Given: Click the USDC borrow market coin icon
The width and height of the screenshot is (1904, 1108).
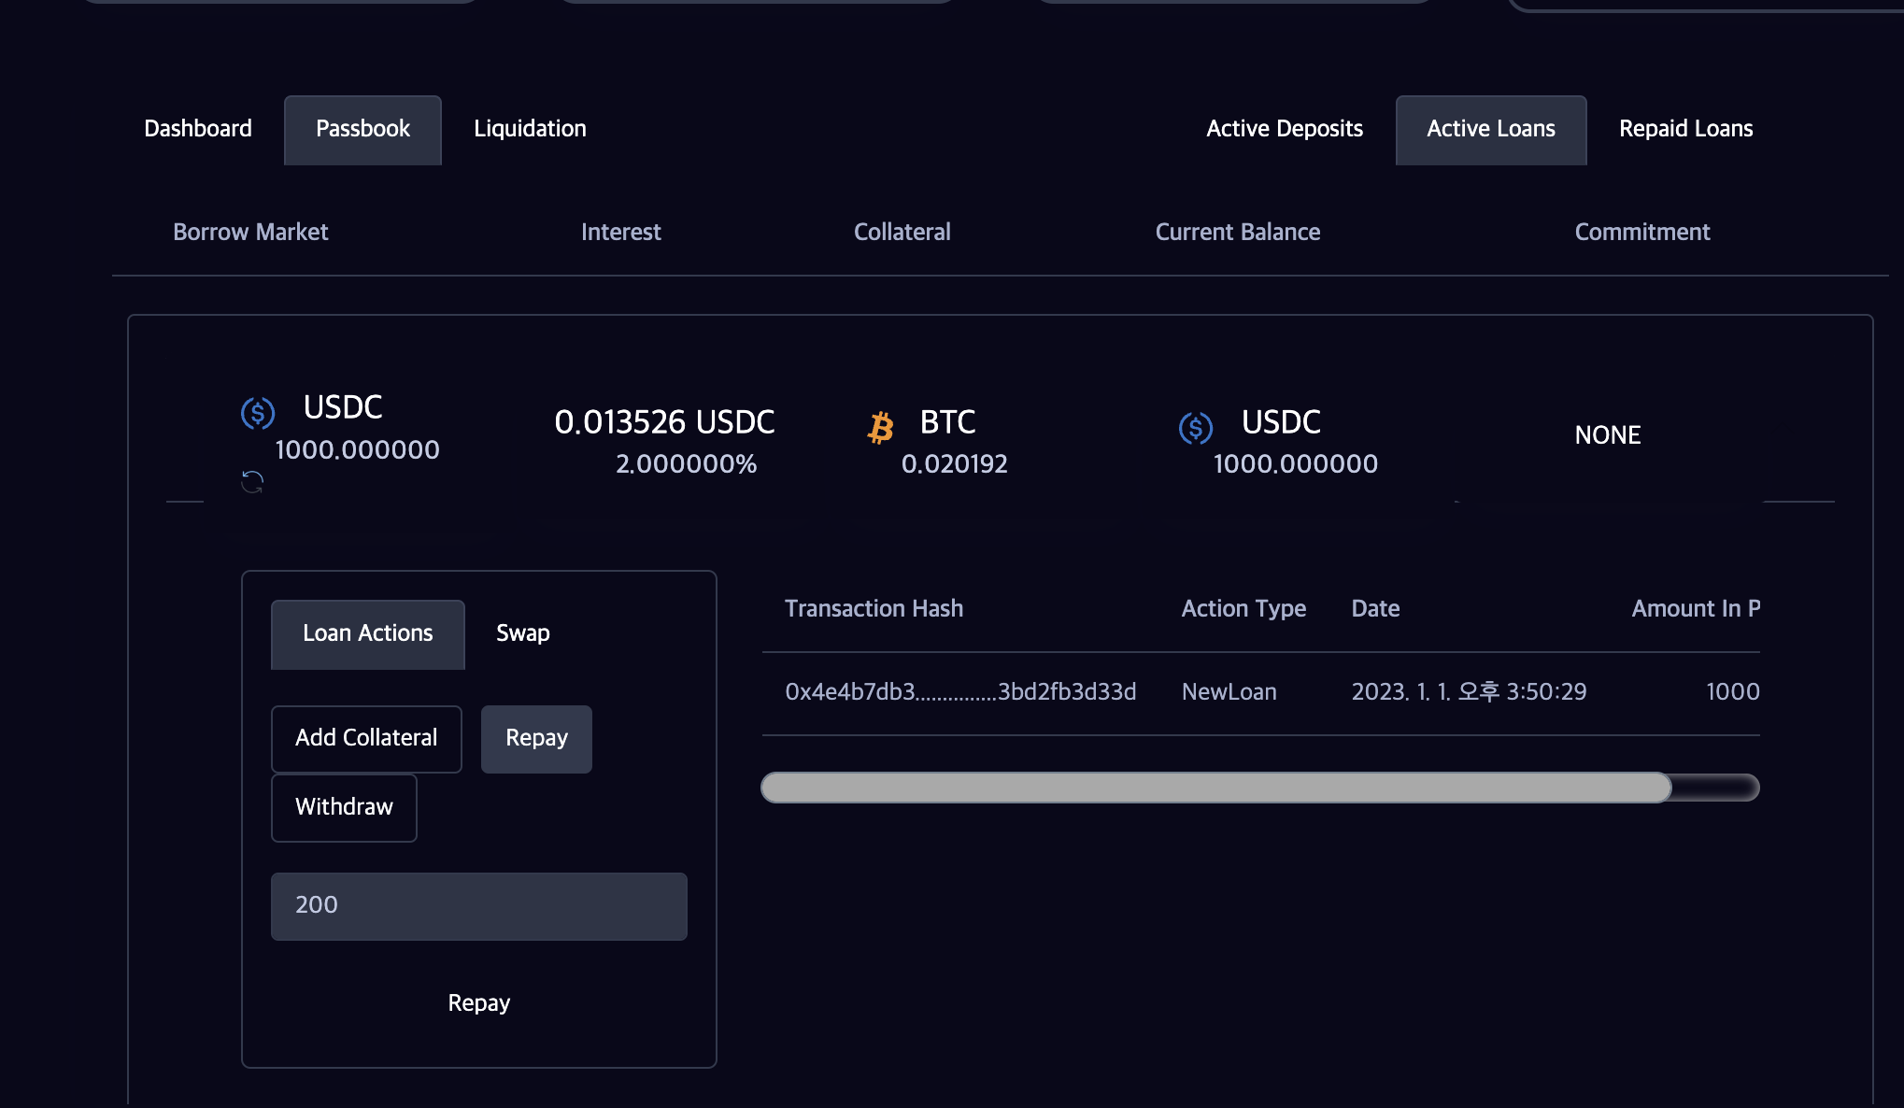Looking at the screenshot, I should click(258, 412).
